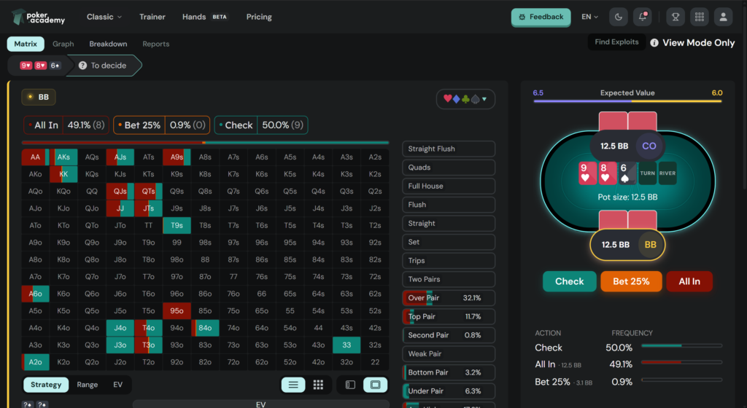Viewport: 747px width, 408px height.
Task: Select the TURN card slot
Action: [x=647, y=173]
